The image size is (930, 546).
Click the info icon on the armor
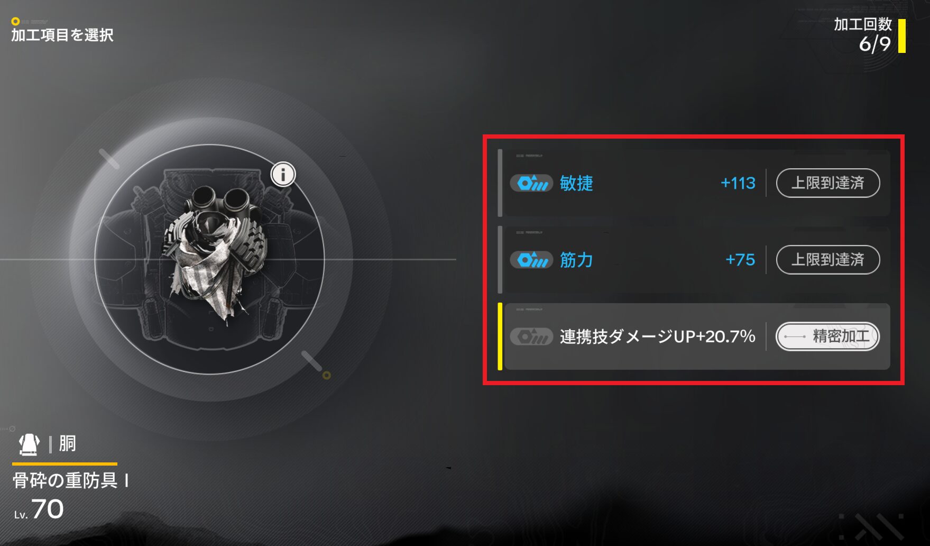click(283, 174)
